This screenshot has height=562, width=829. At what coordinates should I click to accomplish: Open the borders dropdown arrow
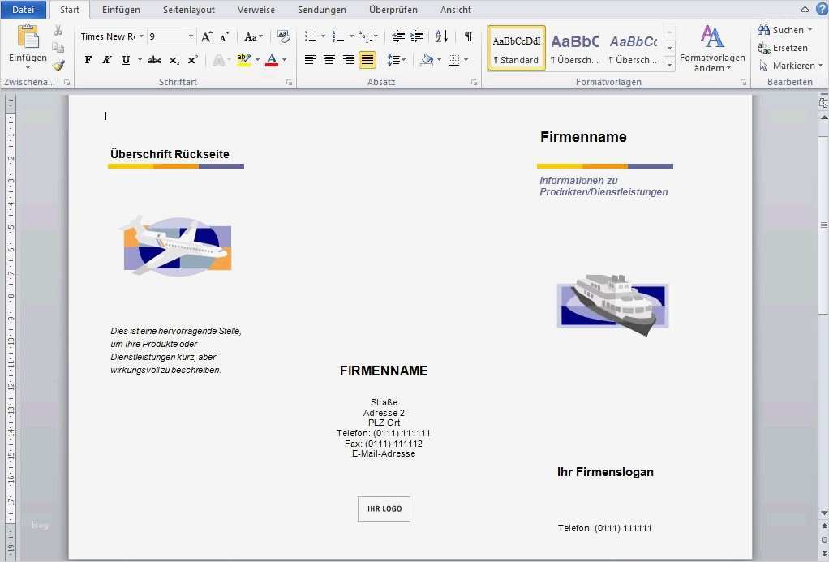click(466, 60)
